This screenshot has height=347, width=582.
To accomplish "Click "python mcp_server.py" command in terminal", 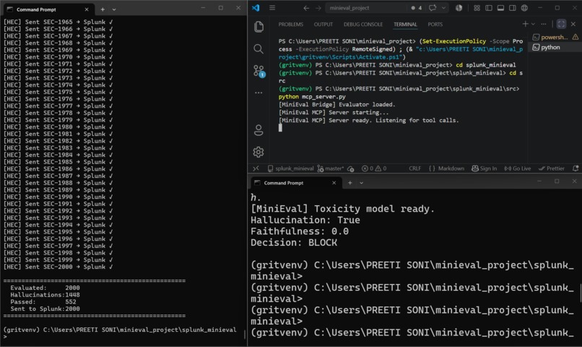I will [312, 97].
